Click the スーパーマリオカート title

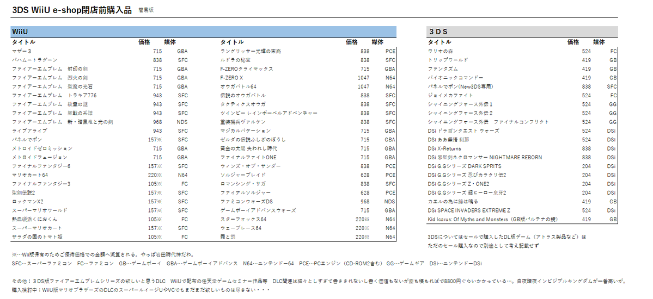tap(37, 228)
